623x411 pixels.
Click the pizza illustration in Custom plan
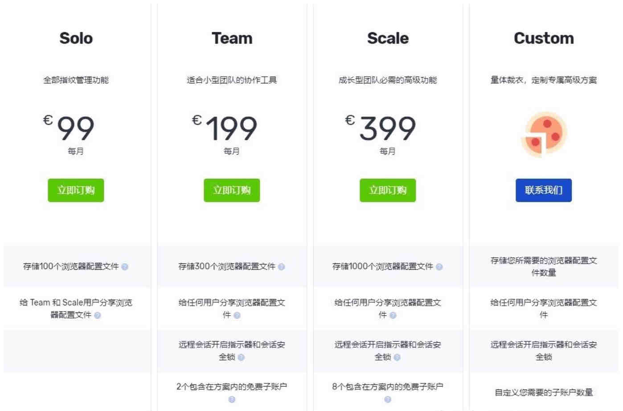[x=544, y=135]
